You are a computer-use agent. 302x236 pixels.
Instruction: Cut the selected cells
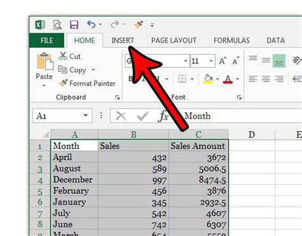click(69, 56)
